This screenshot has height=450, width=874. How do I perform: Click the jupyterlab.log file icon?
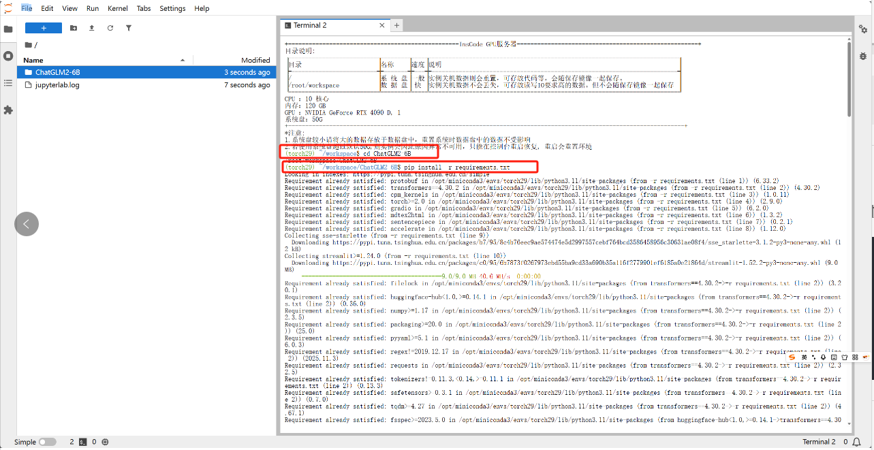coord(29,85)
